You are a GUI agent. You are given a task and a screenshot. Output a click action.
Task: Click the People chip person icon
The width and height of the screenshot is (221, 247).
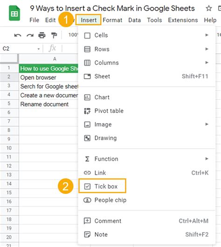87,200
